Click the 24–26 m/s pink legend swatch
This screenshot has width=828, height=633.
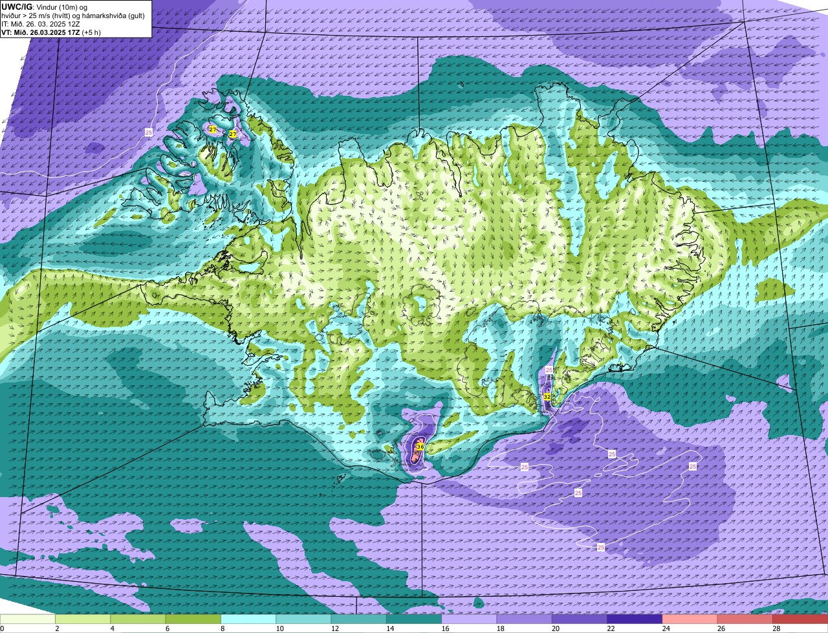point(690,619)
